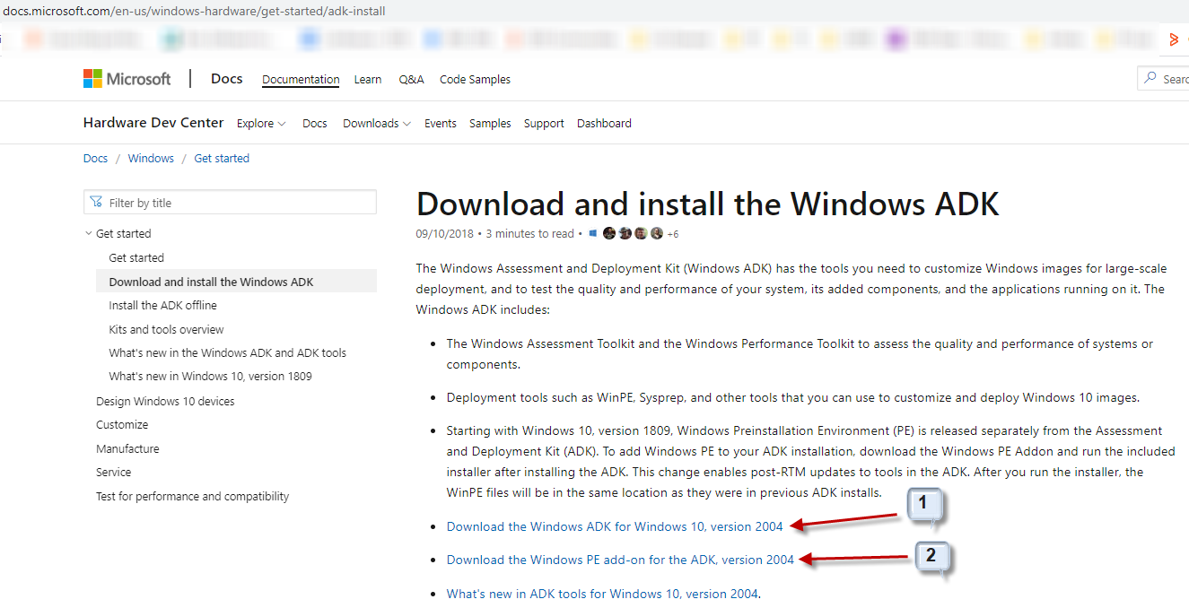
Task: Expand the Downloads dropdown menu
Action: [377, 124]
